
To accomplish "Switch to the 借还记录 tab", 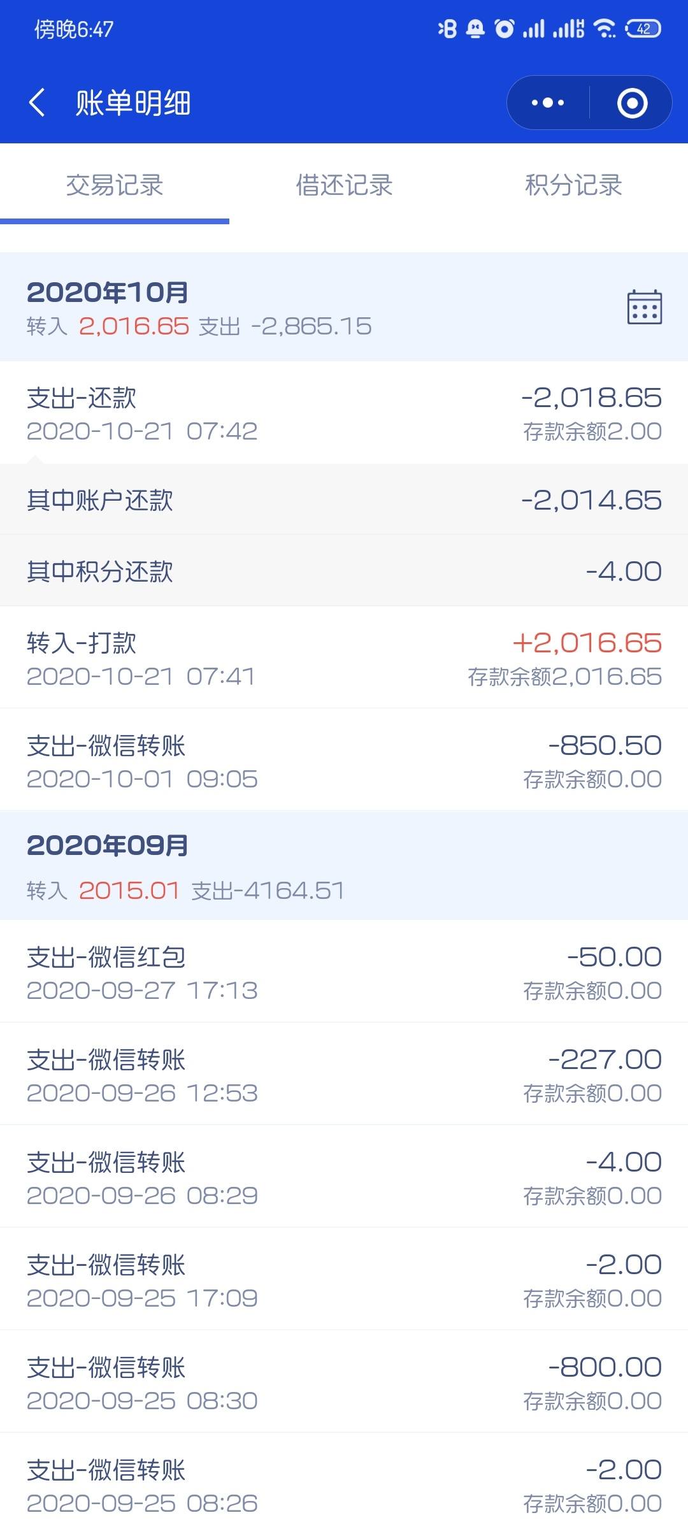I will click(344, 185).
